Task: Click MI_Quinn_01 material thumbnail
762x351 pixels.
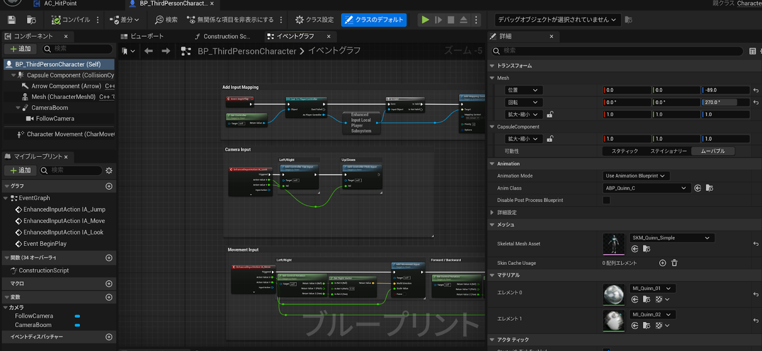Action: (x=614, y=294)
